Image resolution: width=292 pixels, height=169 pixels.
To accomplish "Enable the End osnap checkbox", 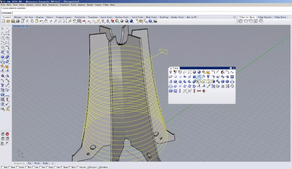I will coord(2,167).
